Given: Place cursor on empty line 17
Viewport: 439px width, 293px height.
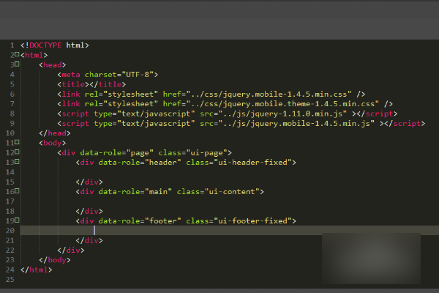Looking at the screenshot, I should [230, 201].
